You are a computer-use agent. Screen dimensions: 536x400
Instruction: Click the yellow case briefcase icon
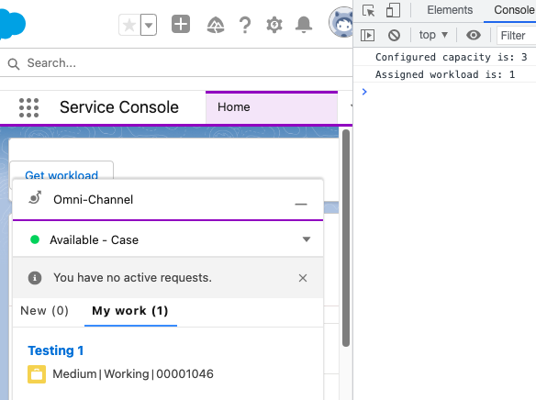[x=37, y=374]
